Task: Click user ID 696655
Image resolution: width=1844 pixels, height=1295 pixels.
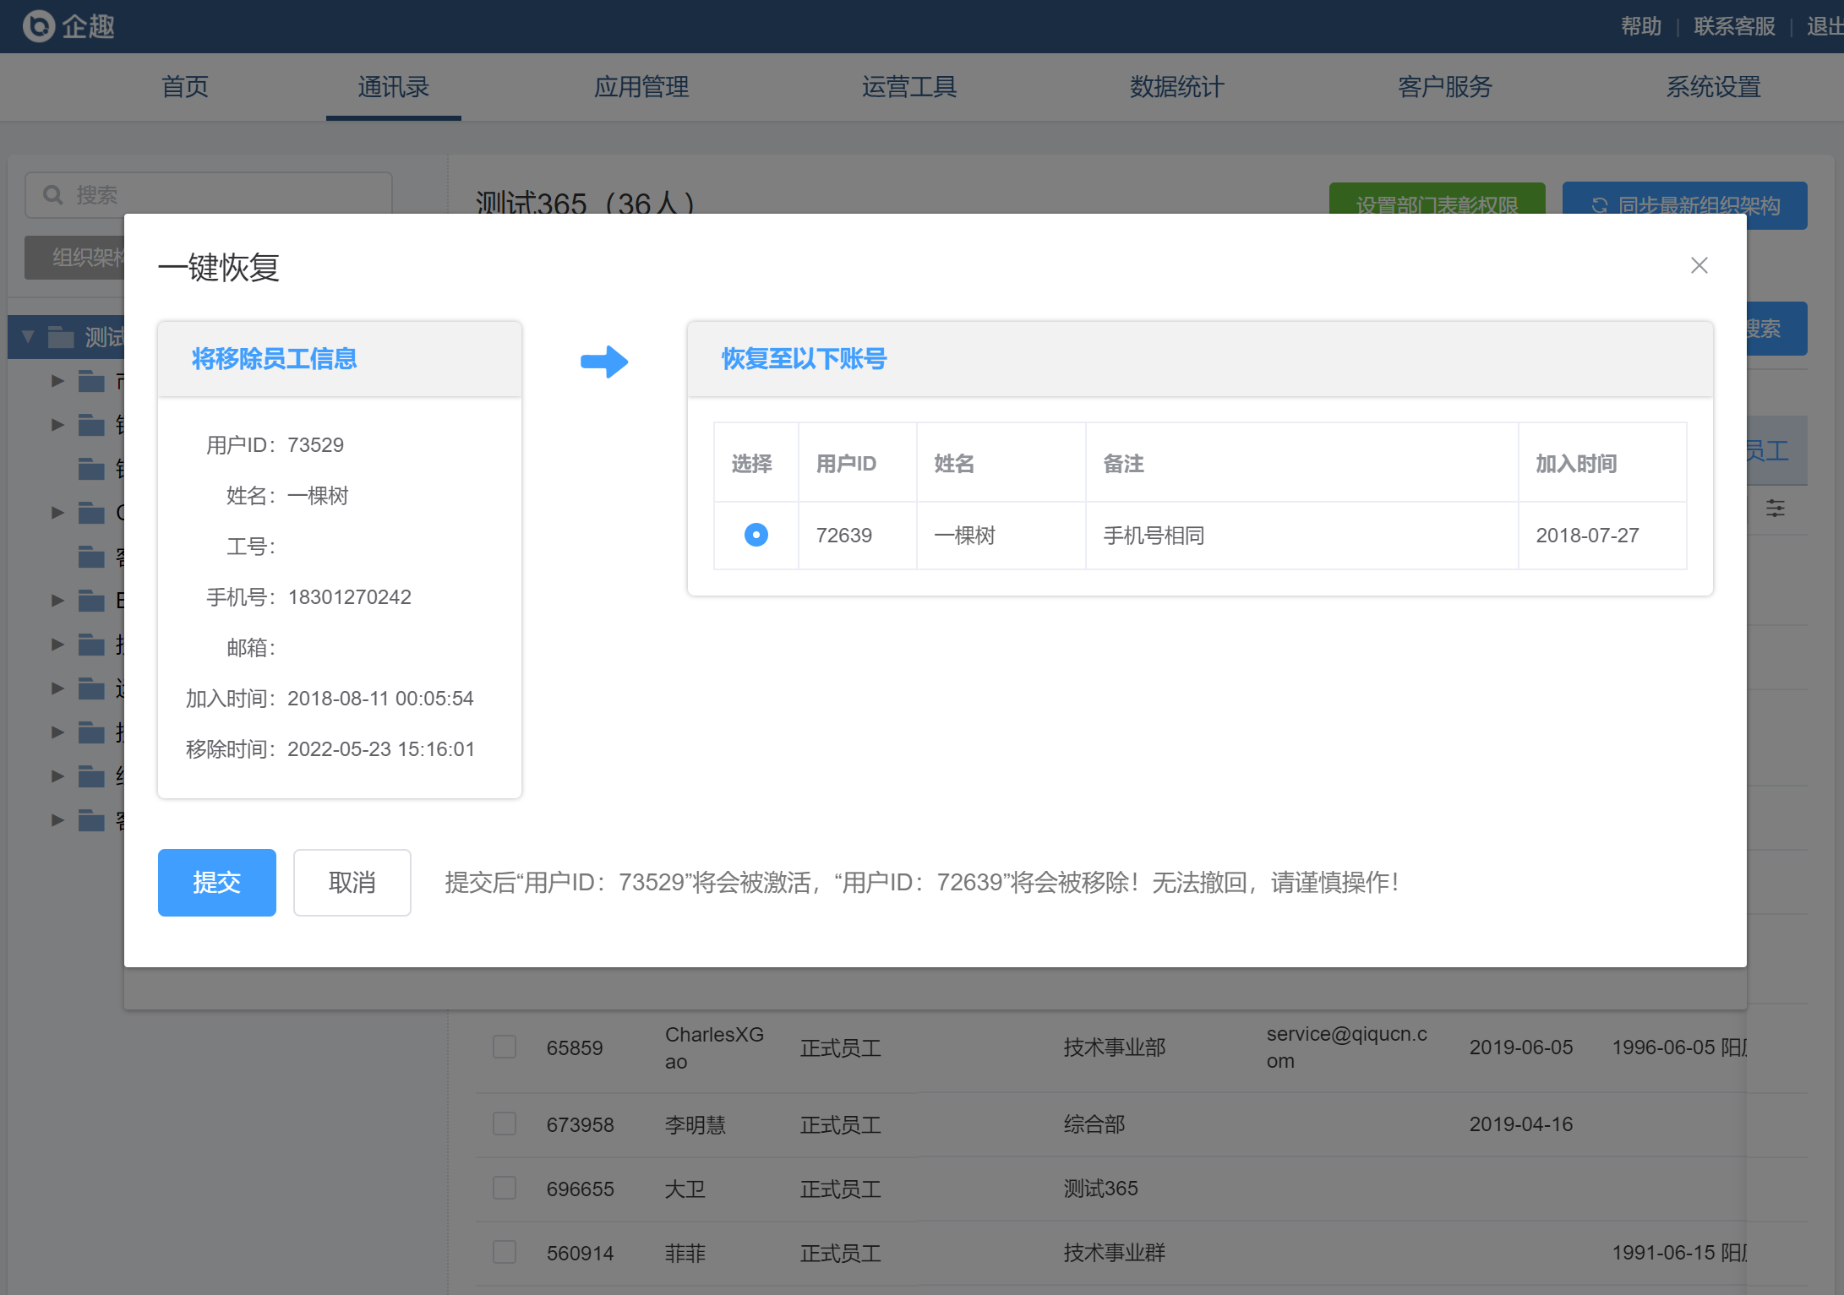Action: (x=581, y=1189)
